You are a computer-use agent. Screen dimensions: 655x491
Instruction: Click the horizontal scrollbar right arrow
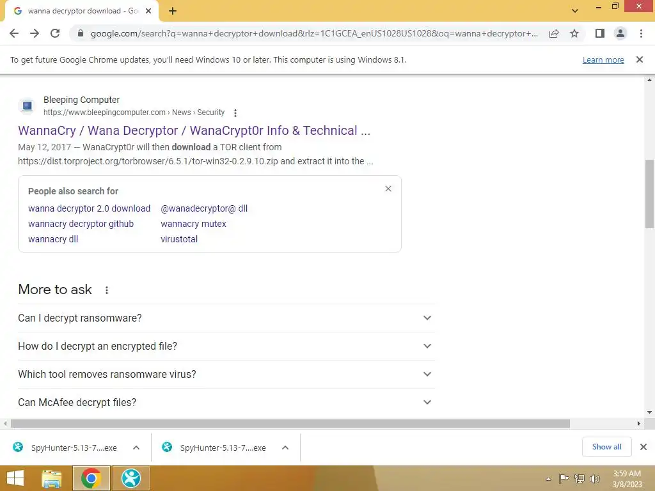[638, 423]
